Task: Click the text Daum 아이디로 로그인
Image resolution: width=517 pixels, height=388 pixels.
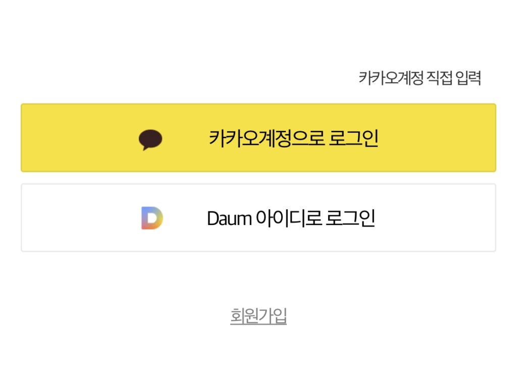Action: pos(291,218)
